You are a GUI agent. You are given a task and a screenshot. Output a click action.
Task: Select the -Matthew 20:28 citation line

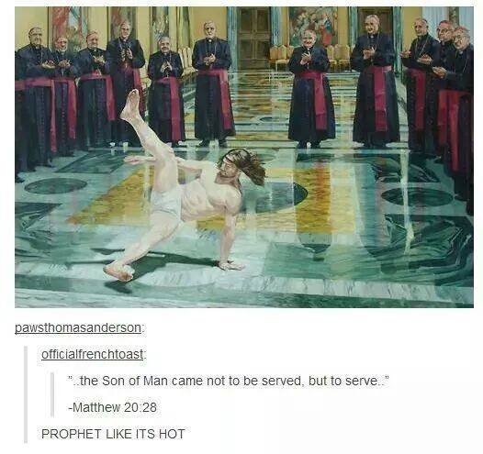[x=112, y=407]
